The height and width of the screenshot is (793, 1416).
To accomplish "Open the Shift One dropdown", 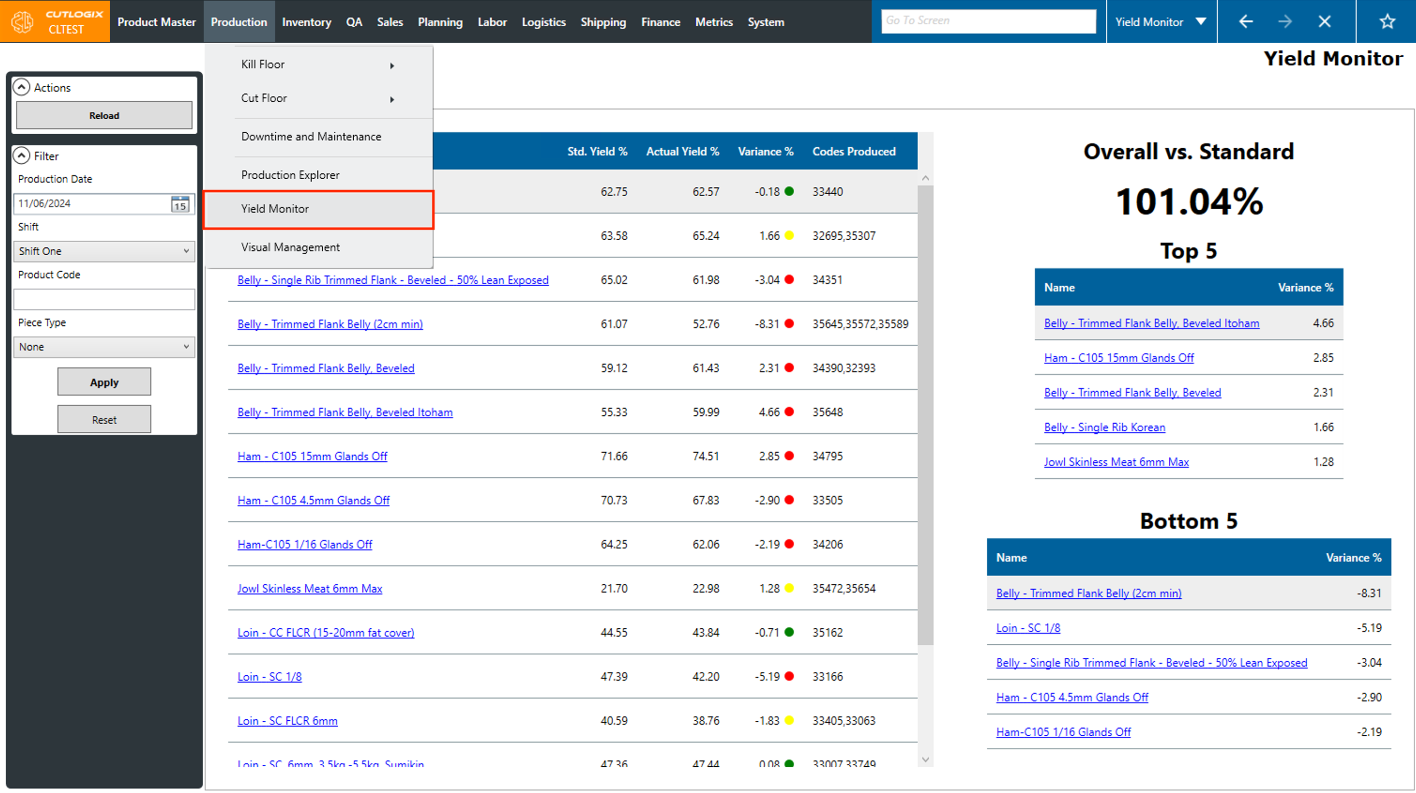I will (x=104, y=252).
